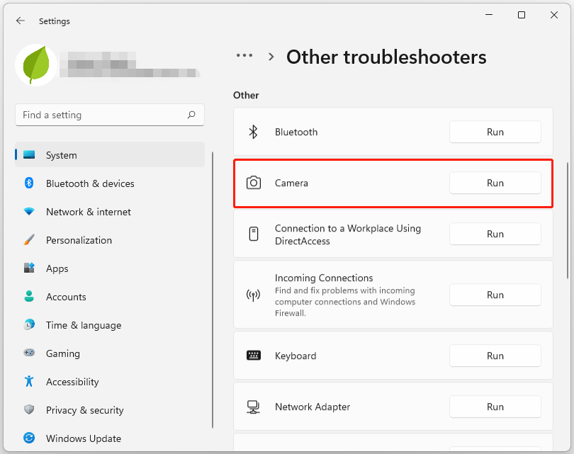This screenshot has width=574, height=454.
Task: Click the Bluetooth troubleshooter icon
Action: pos(253,132)
